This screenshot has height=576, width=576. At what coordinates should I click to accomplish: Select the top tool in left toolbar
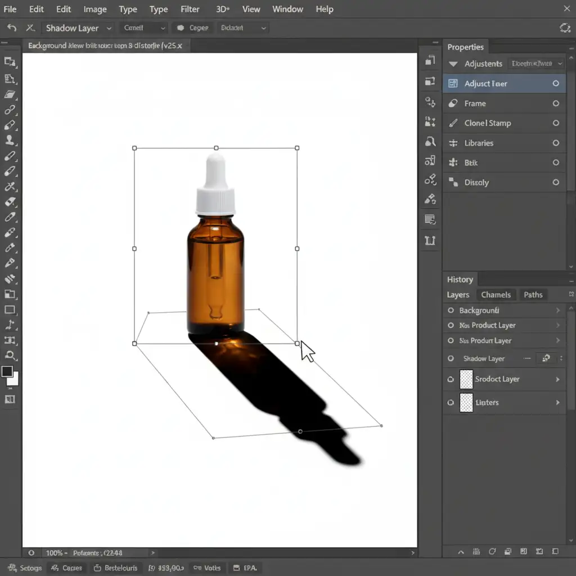coord(10,62)
